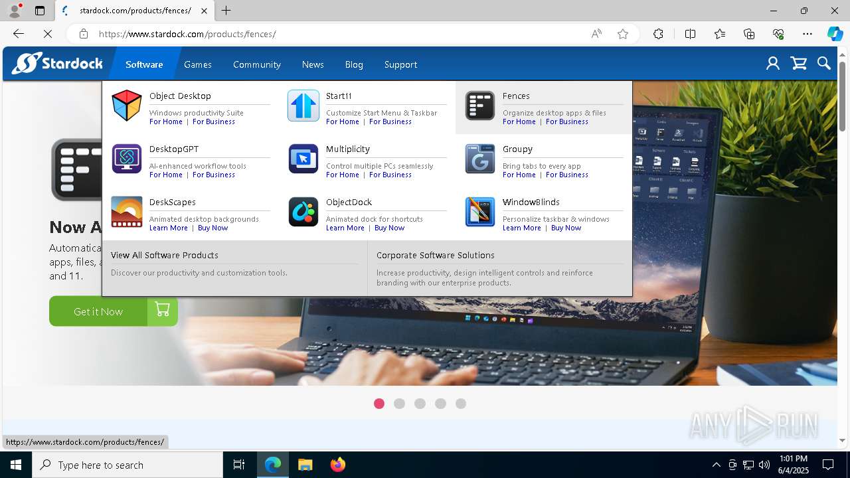Click the Start11 product icon
The image size is (850, 478).
(303, 106)
